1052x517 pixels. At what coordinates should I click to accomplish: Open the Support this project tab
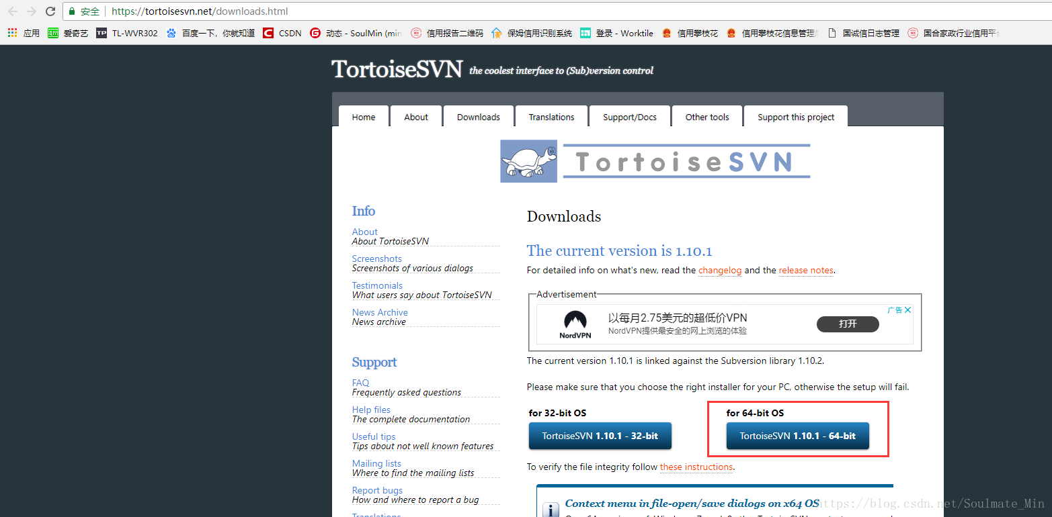click(x=796, y=116)
